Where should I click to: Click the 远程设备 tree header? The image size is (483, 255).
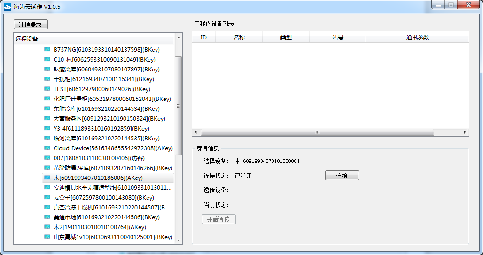94,39
